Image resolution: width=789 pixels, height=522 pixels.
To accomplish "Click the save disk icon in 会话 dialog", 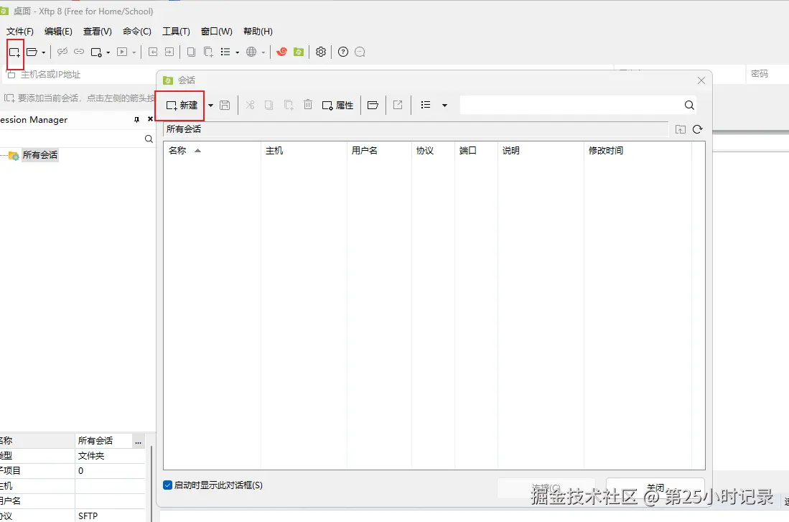I will (x=225, y=106).
